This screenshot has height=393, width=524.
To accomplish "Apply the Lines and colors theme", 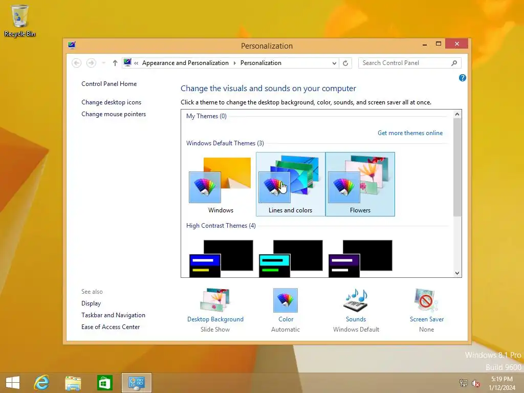I will tap(291, 184).
